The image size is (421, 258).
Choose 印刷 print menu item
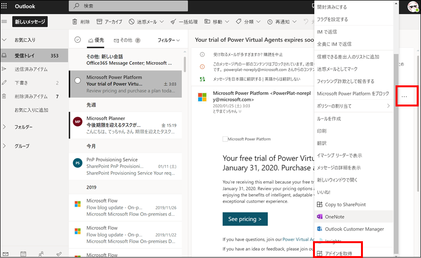point(354,131)
